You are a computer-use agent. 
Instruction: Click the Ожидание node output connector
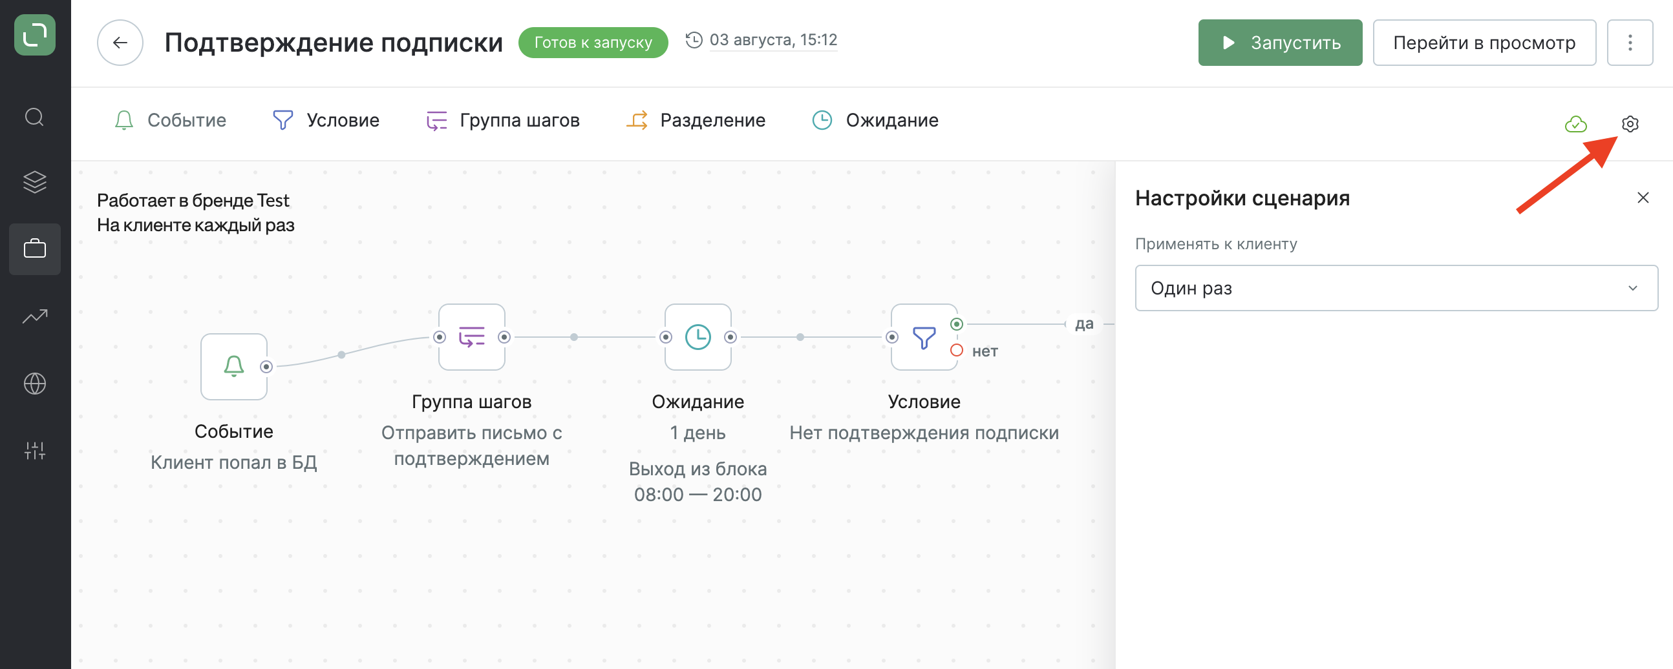730,337
